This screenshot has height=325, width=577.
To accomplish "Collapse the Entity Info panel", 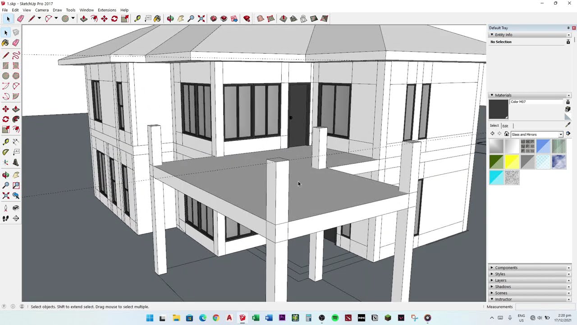I will 492,35.
